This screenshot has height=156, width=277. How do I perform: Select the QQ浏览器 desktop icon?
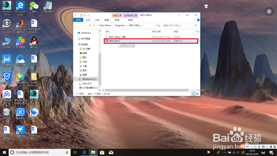point(20,60)
